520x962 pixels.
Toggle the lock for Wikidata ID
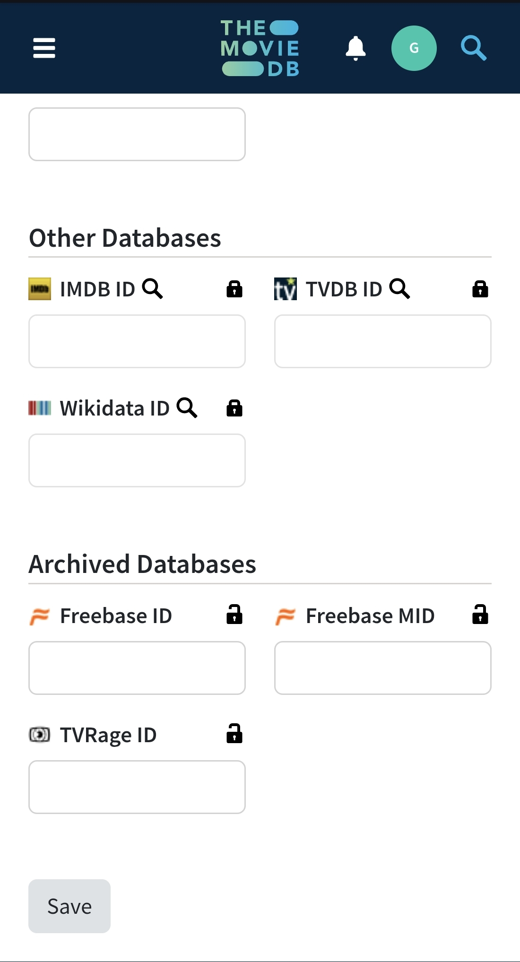point(234,408)
